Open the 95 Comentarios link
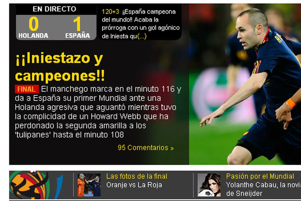The image size is (301, 201). pos(146,148)
